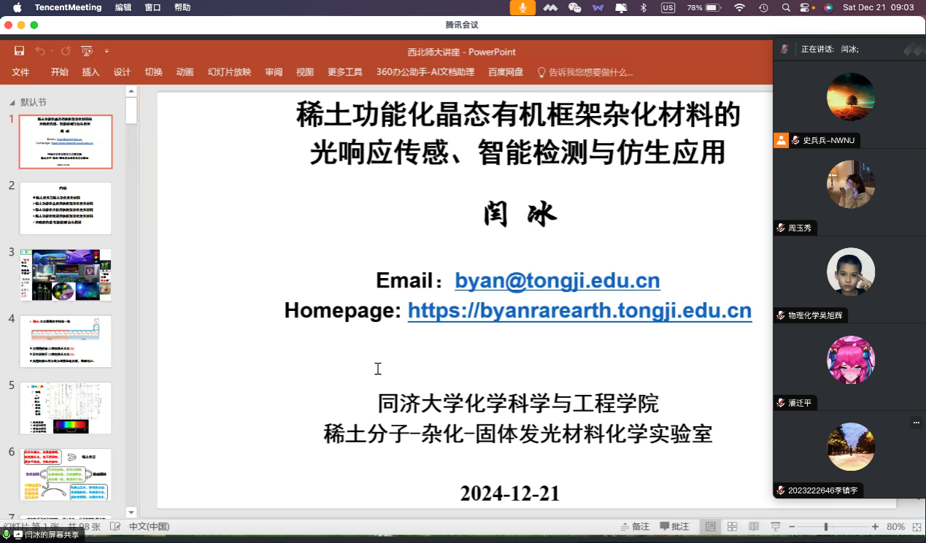Click the zoom in plus button
The height and width of the screenshot is (543, 926).
[x=875, y=526]
